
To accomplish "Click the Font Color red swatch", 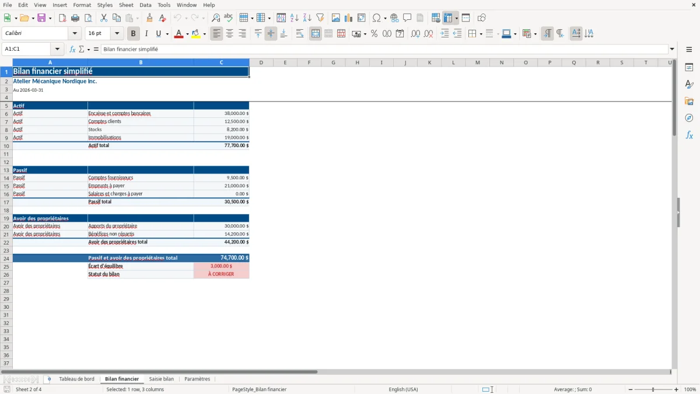I will (x=178, y=34).
